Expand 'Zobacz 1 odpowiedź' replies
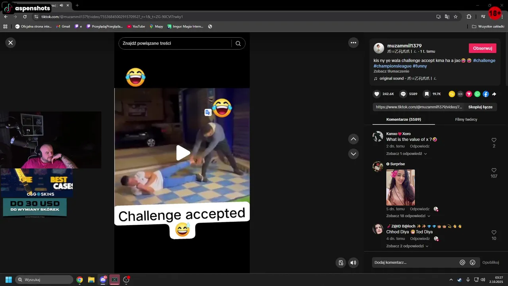This screenshot has width=508, height=286. point(406,154)
